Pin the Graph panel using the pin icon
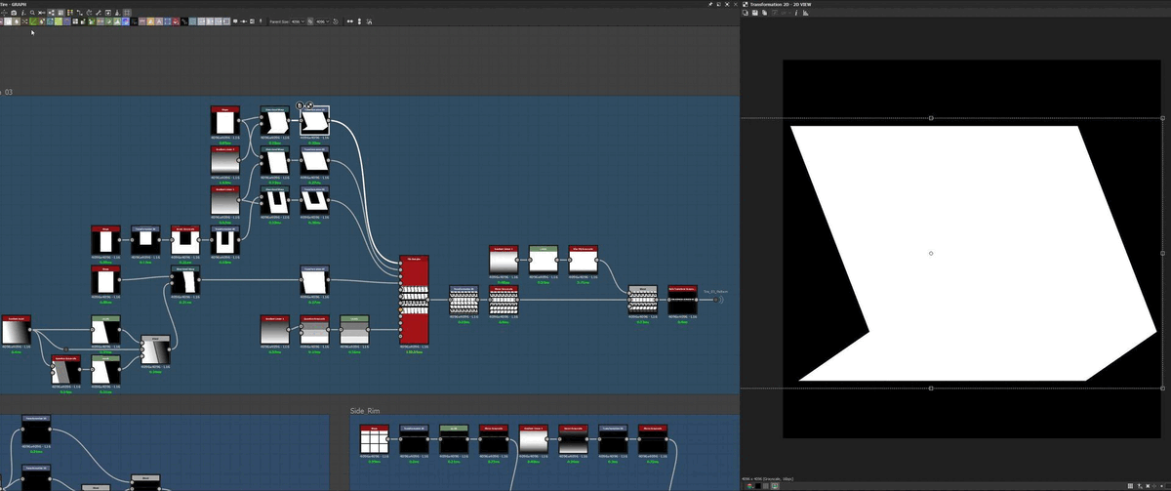1171x491 pixels. 710,4
